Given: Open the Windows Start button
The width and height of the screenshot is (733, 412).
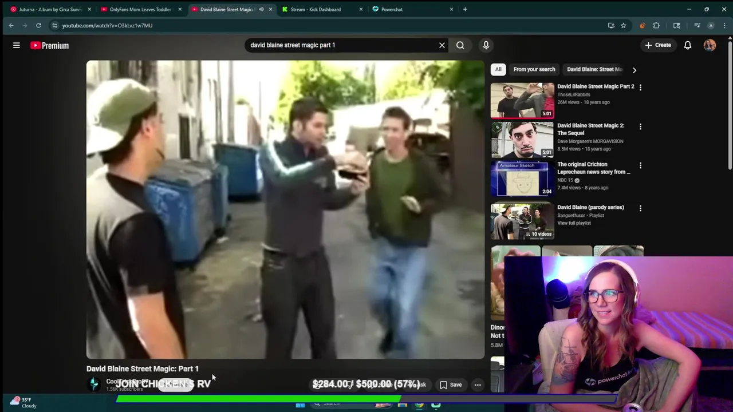Looking at the screenshot, I should pos(300,405).
